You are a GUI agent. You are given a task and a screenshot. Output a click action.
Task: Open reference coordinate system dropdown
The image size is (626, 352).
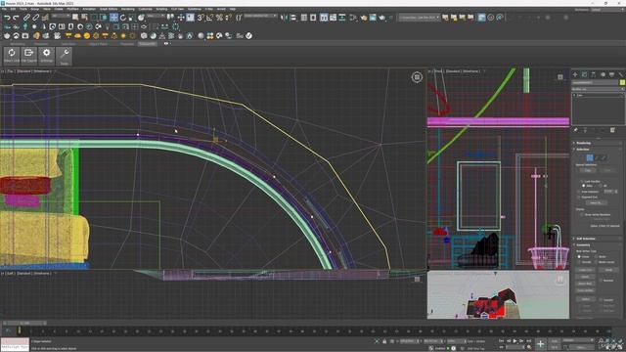coord(156,16)
